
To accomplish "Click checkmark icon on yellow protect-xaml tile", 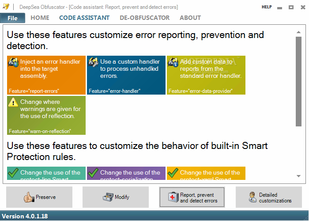I will tap(173, 173).
